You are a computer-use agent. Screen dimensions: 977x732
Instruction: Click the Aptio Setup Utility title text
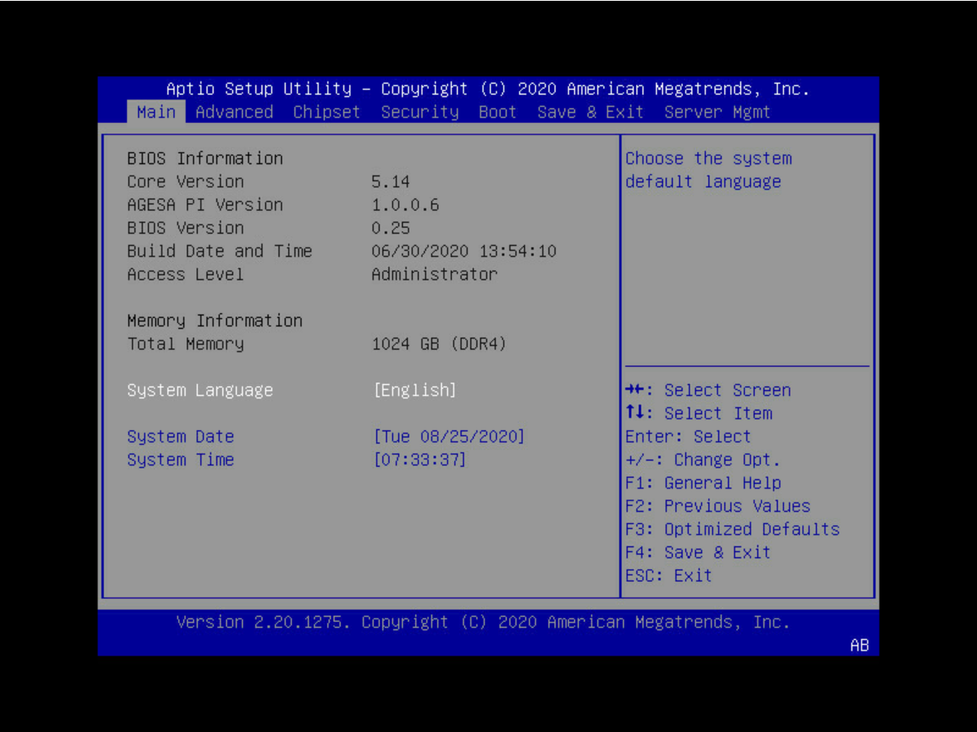(x=488, y=89)
